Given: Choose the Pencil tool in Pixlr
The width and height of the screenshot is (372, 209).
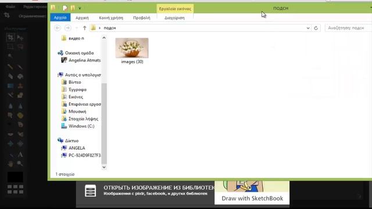Looking at the screenshot, I should 10,67.
